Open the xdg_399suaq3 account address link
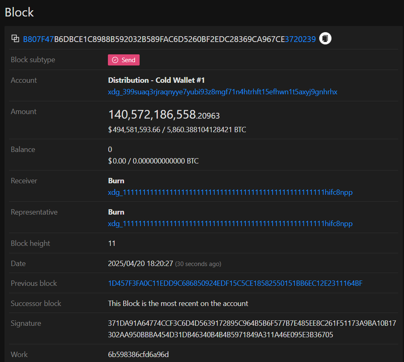This screenshot has height=362, width=404. click(222, 92)
